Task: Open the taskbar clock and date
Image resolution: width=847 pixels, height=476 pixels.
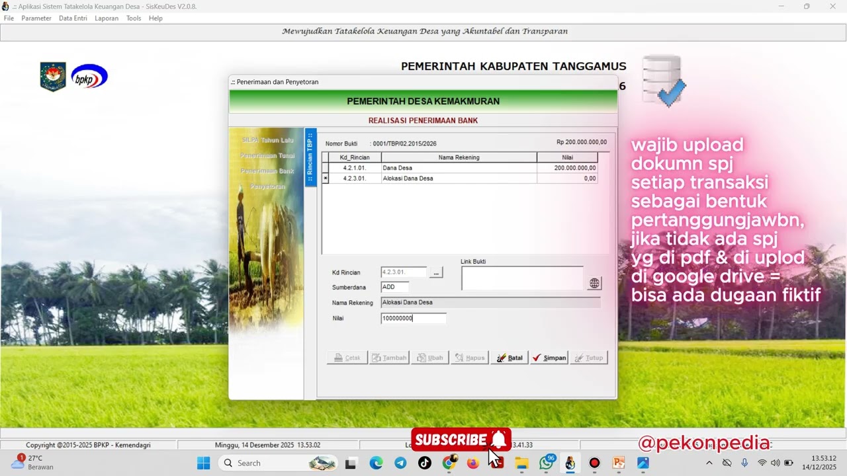Action: [819, 463]
